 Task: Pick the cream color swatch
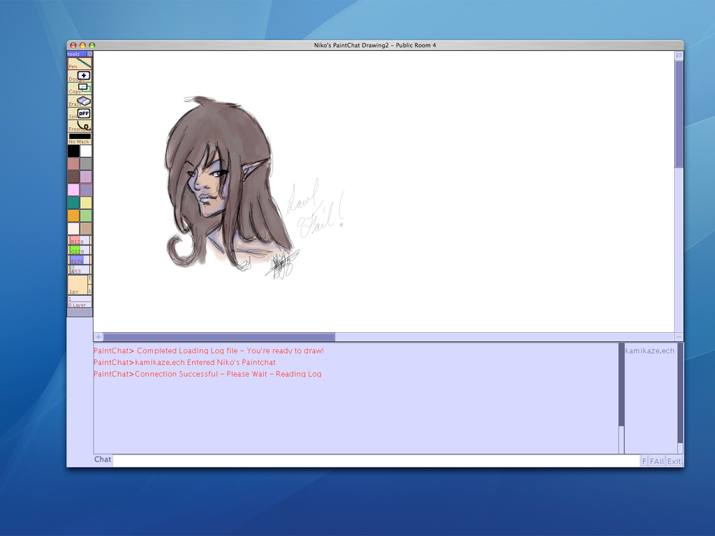pyautogui.click(x=73, y=228)
